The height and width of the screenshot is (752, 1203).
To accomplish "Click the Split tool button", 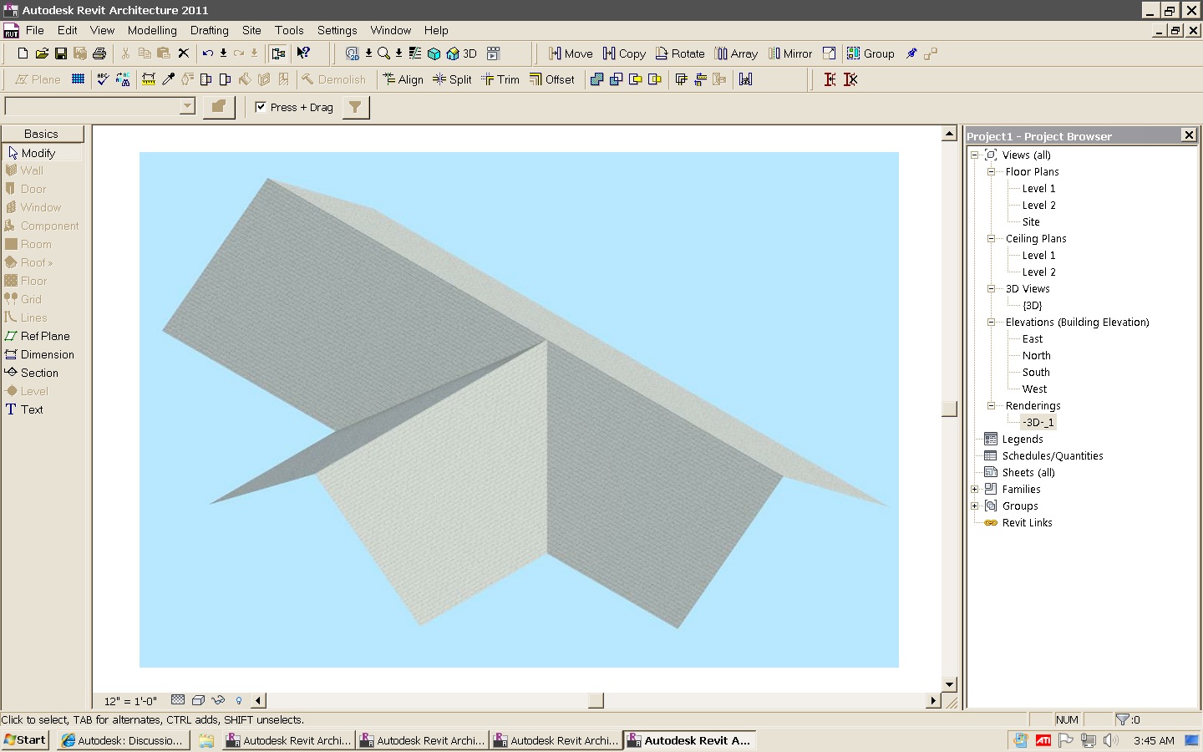I will [452, 79].
